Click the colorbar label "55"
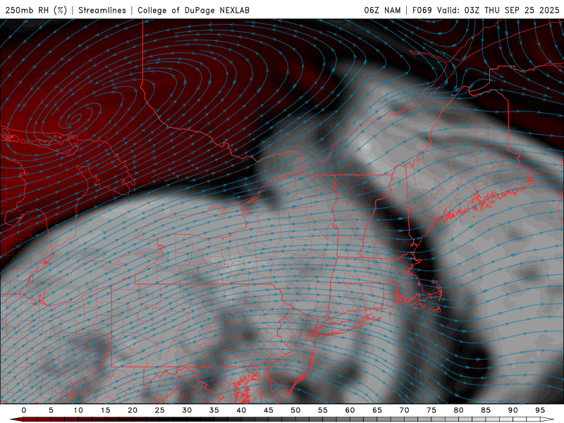This screenshot has height=423, width=564. point(323,410)
